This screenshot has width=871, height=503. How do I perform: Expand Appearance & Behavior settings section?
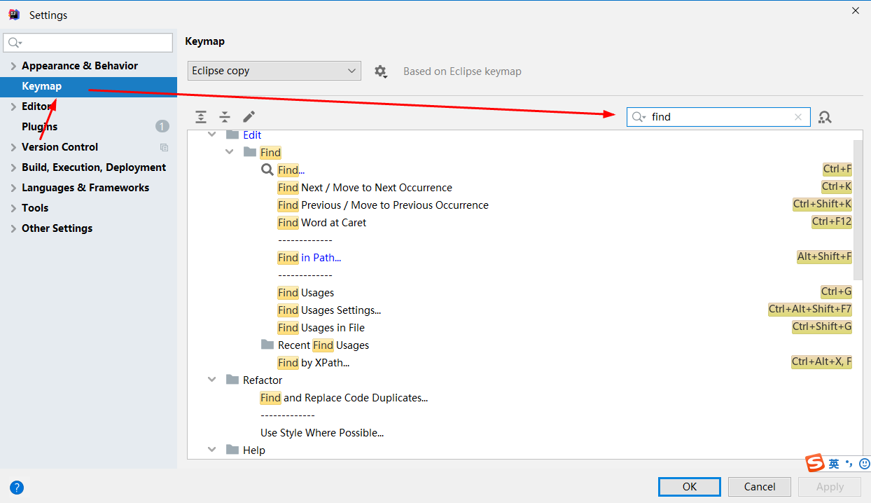coord(13,66)
